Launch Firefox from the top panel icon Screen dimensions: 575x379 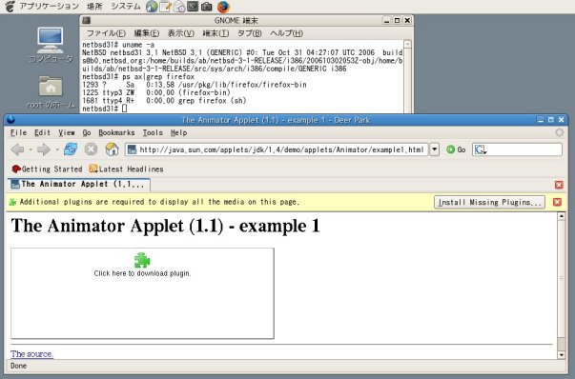pos(223,7)
